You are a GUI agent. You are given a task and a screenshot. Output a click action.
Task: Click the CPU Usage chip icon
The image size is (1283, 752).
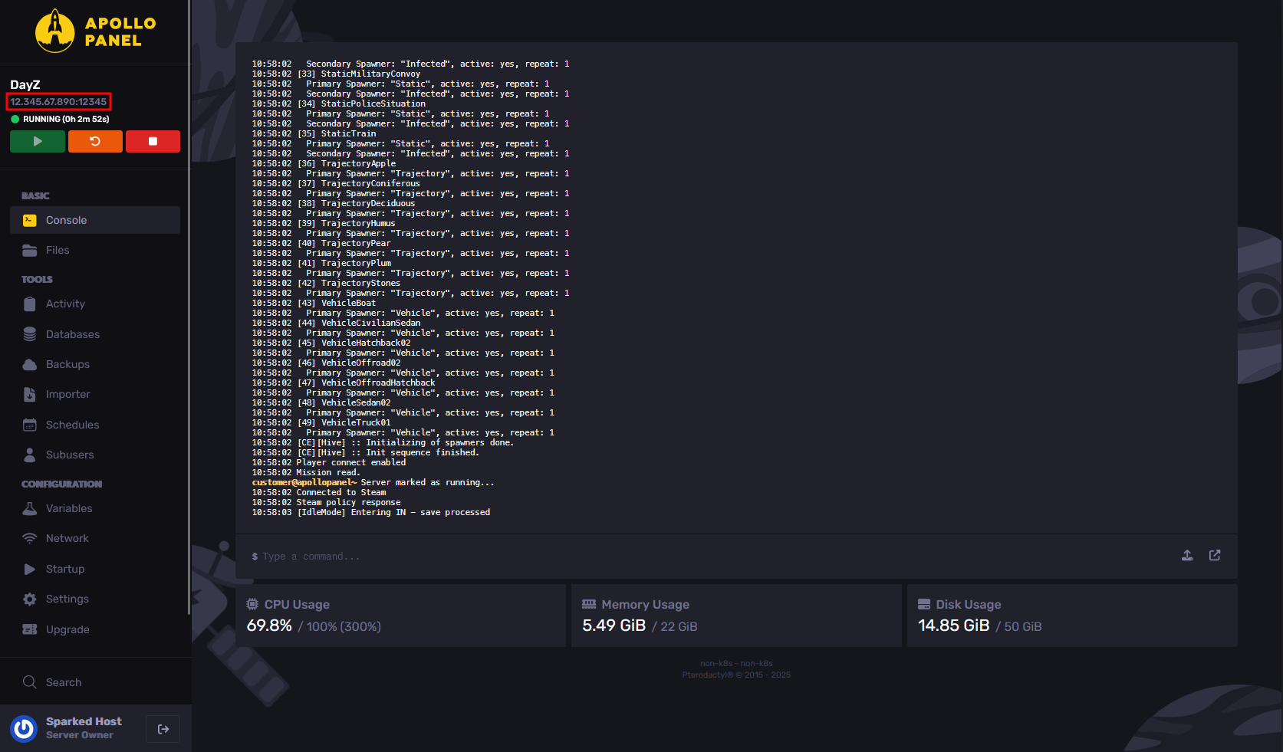coord(252,604)
